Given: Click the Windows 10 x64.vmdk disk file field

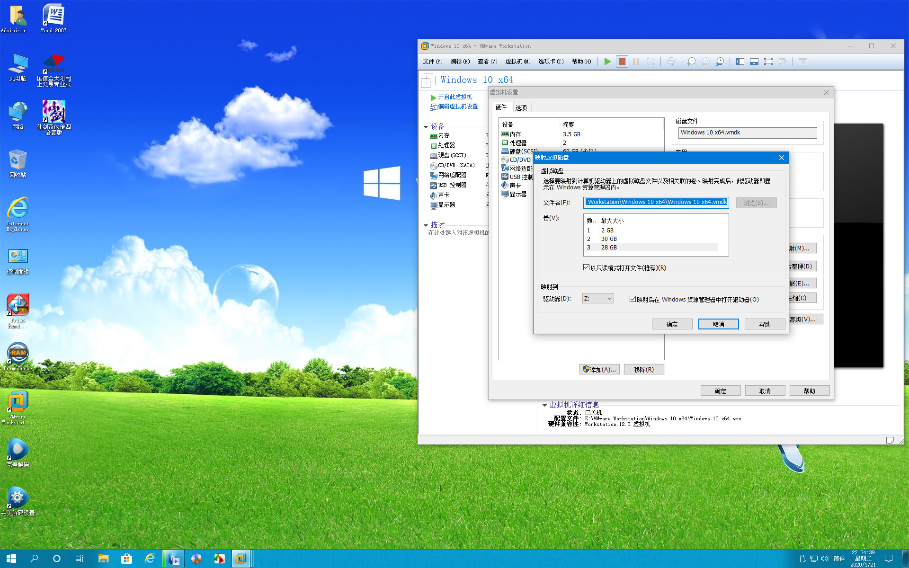Looking at the screenshot, I should click(x=748, y=133).
